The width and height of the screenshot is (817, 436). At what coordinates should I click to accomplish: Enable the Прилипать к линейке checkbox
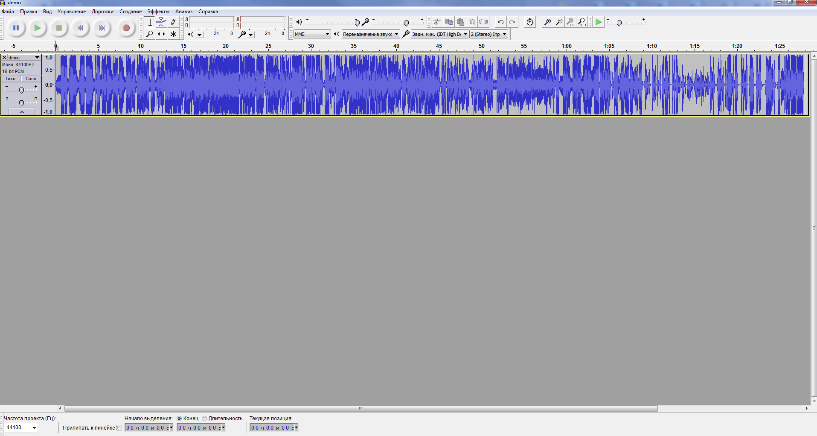coord(119,428)
